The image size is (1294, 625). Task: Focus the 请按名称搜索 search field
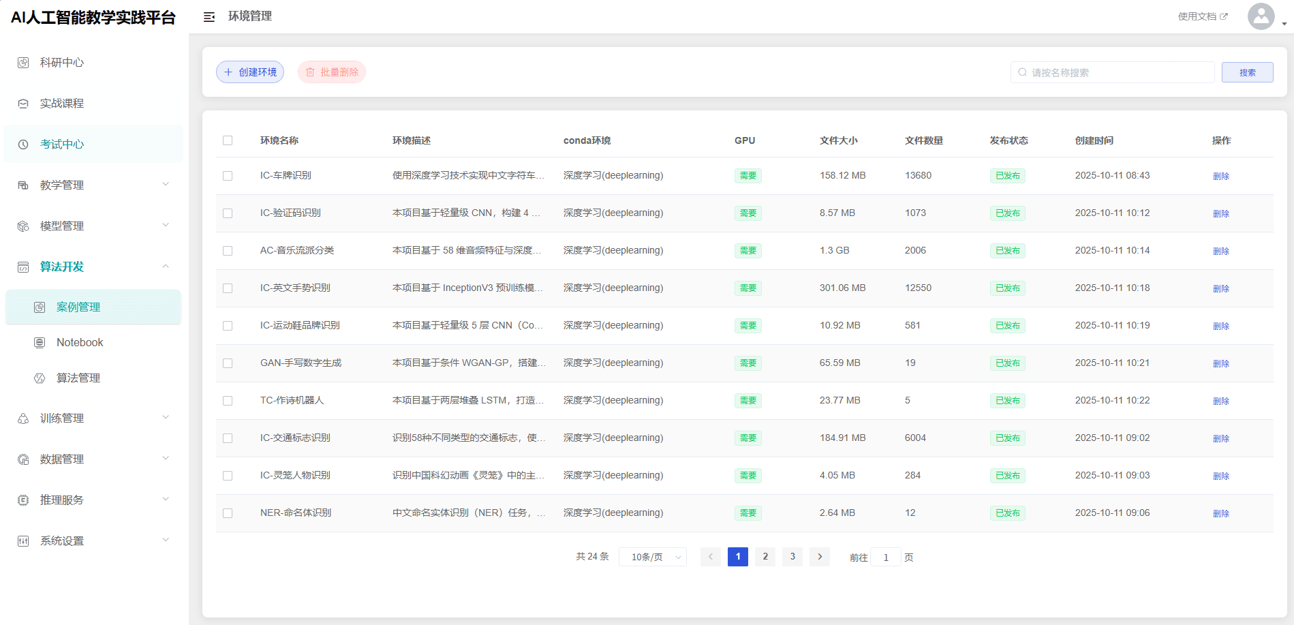(1118, 72)
